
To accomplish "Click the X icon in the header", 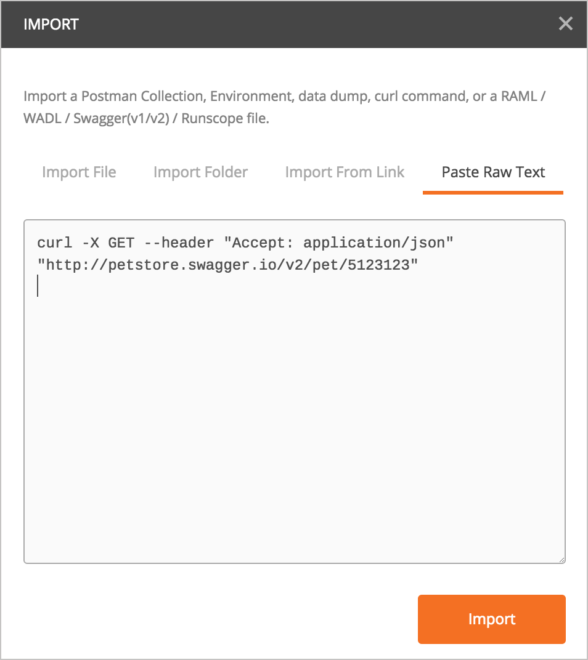I will point(566,25).
